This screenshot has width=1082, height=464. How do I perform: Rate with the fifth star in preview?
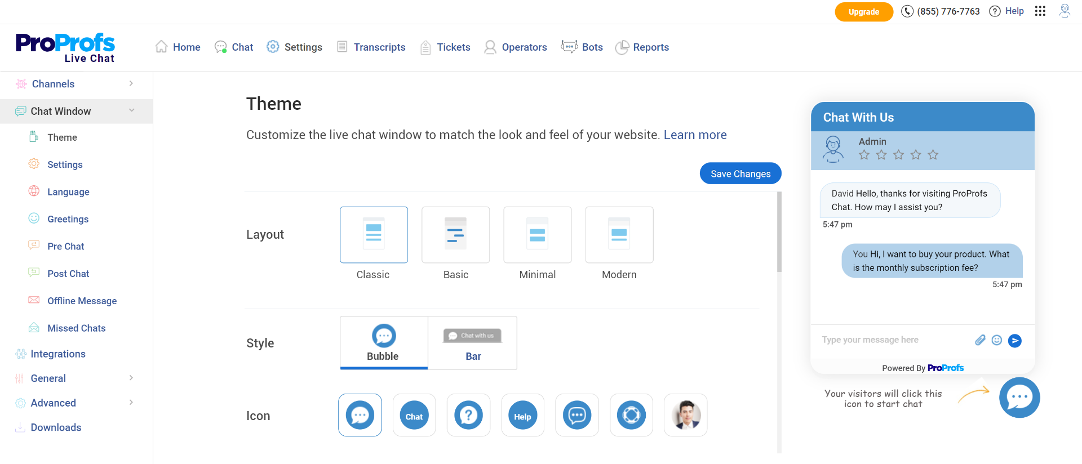tap(933, 155)
